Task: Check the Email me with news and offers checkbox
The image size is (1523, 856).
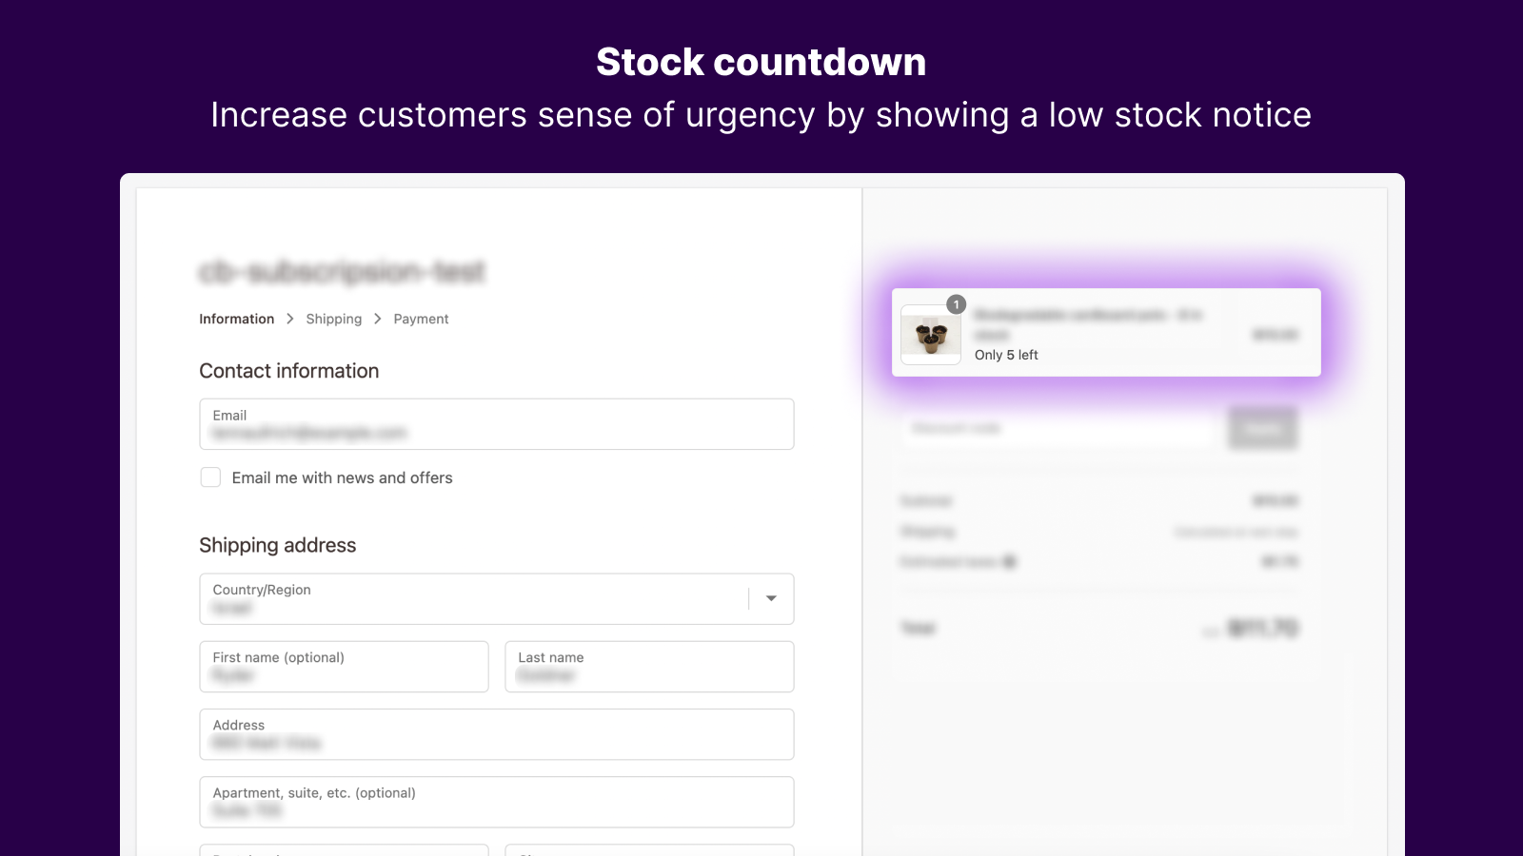Action: point(210,477)
